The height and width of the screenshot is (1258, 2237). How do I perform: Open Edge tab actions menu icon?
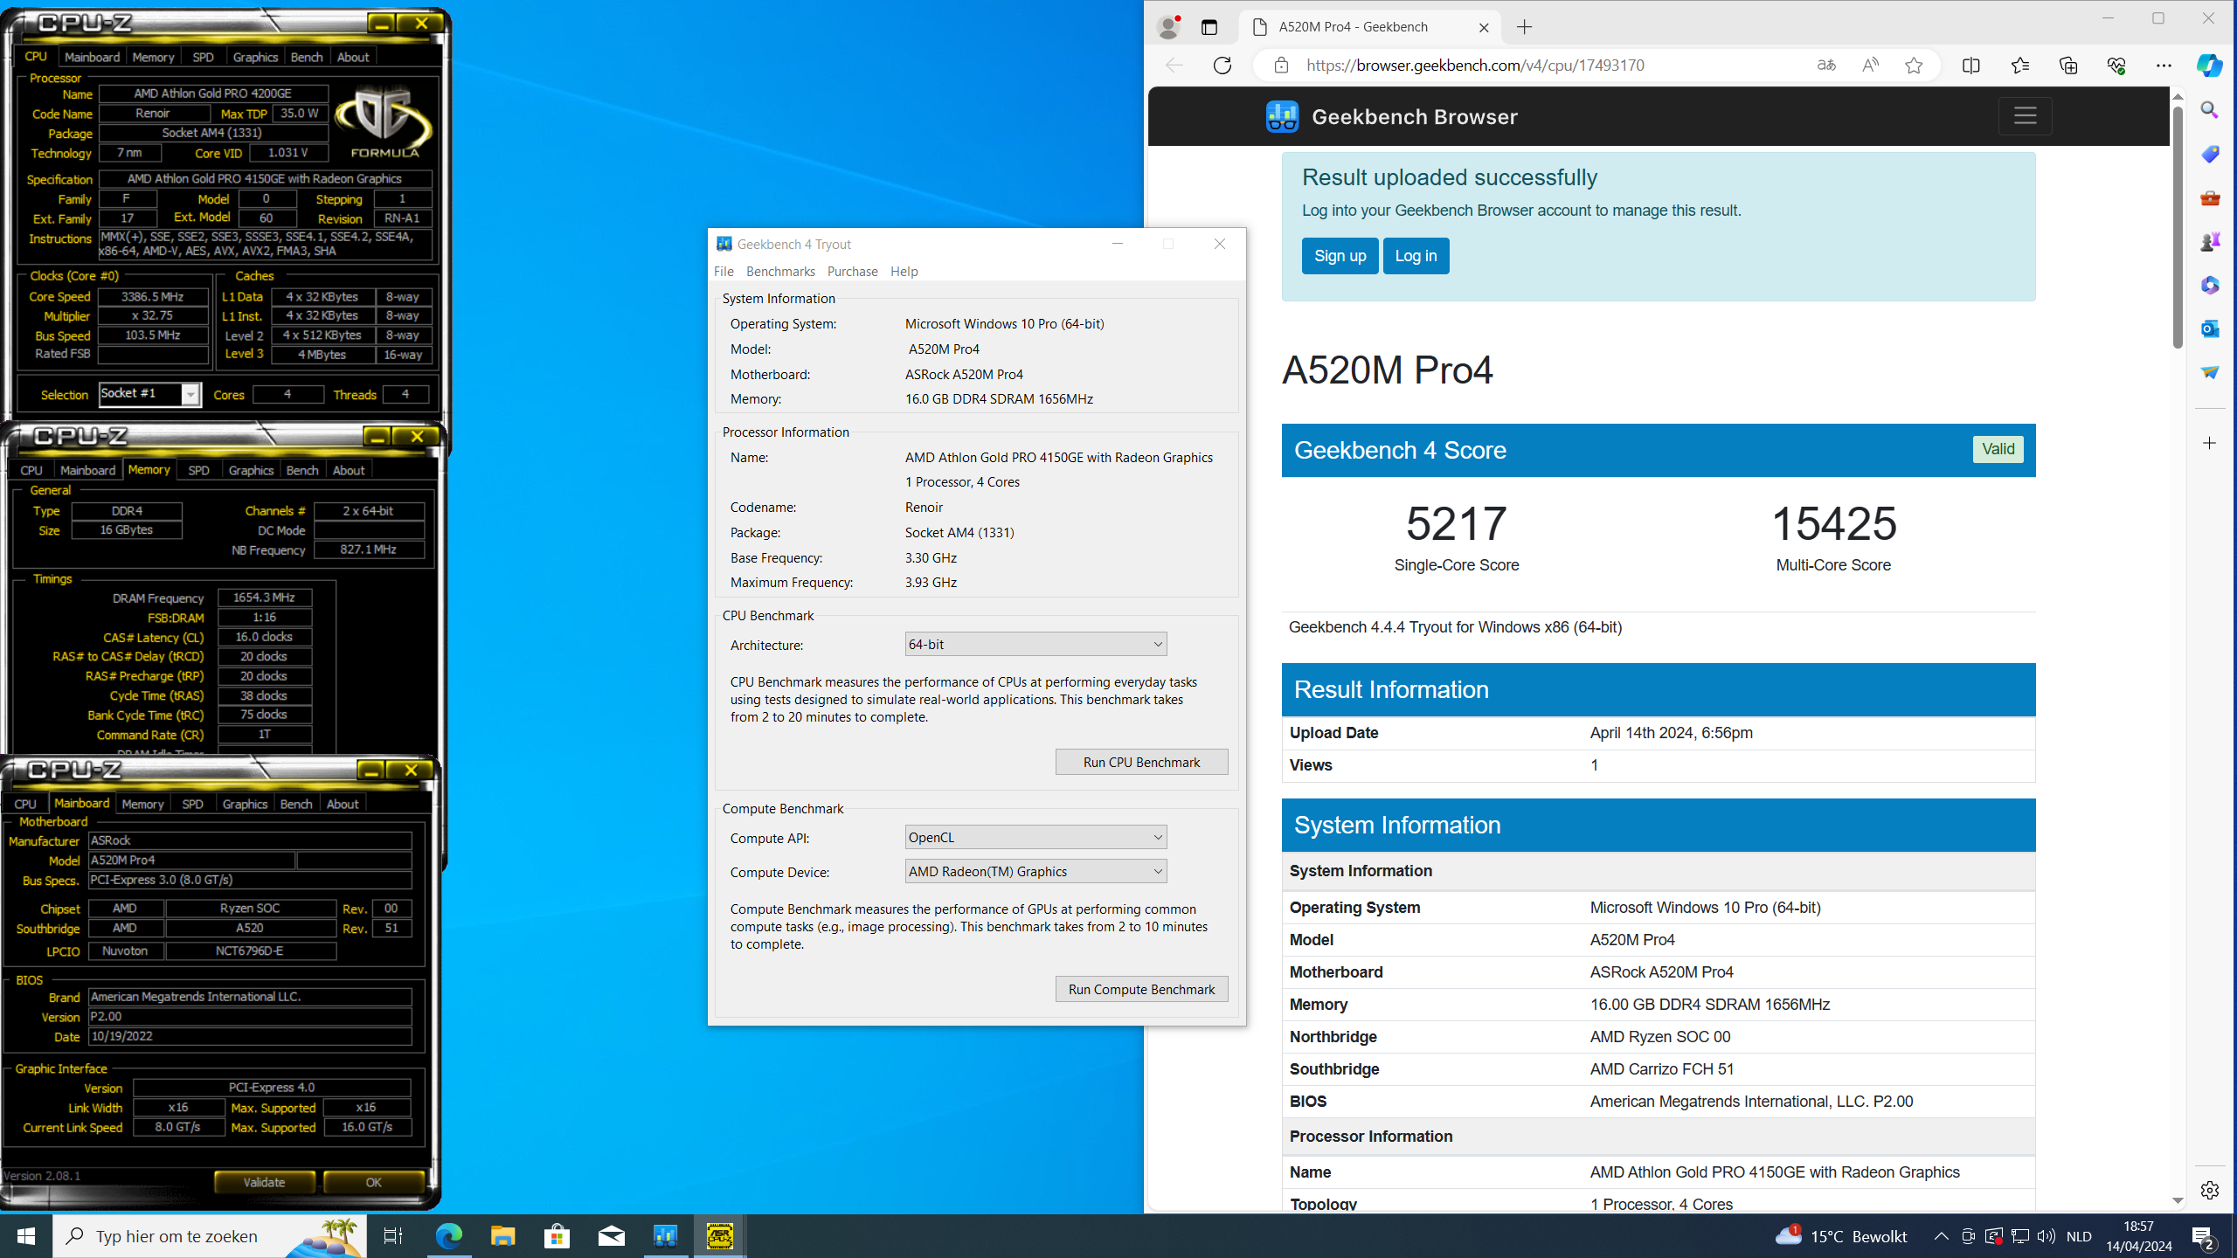pyautogui.click(x=1209, y=27)
